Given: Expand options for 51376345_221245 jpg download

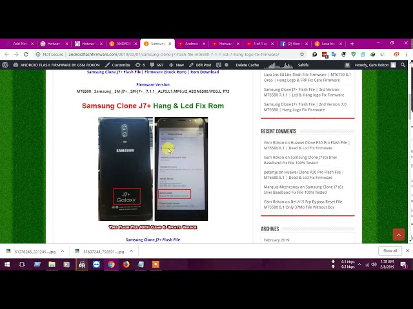Looking at the screenshot, I should tap(63, 252).
